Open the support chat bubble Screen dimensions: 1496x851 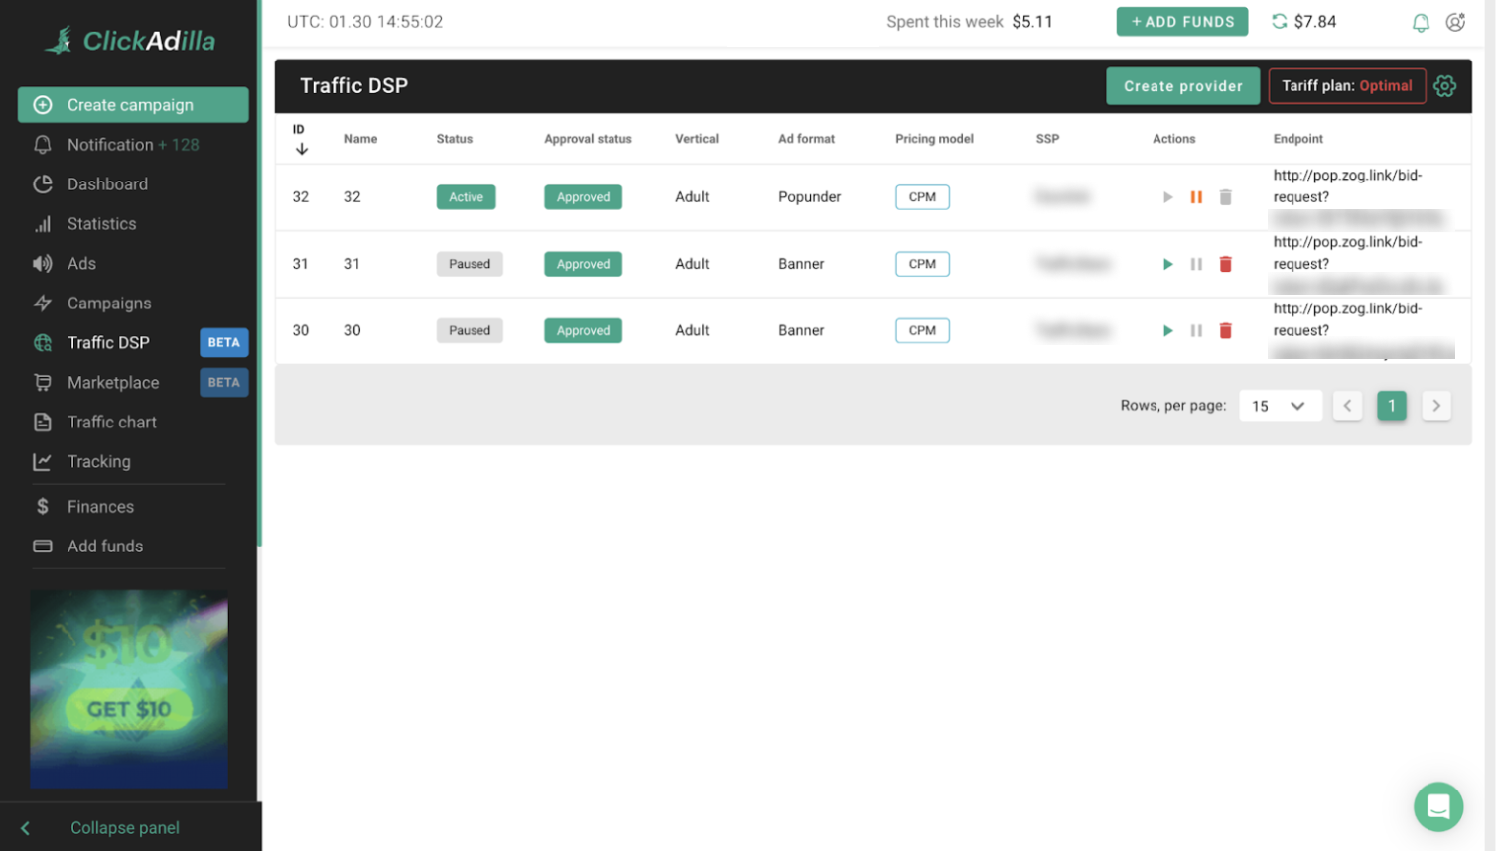[1437, 806]
